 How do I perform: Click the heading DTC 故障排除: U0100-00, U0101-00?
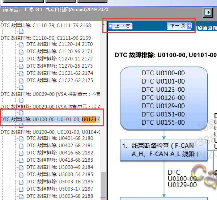(x=166, y=55)
